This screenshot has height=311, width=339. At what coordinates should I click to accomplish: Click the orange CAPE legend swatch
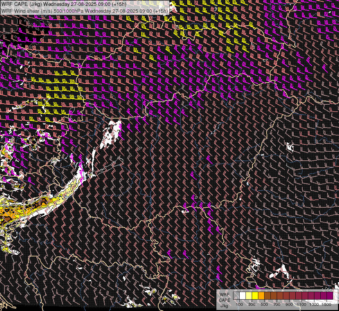pos(261,296)
